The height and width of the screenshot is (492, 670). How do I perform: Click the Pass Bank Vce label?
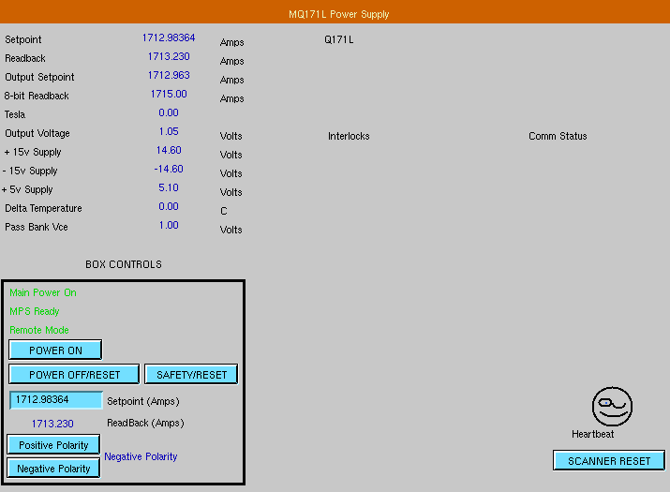(37, 228)
